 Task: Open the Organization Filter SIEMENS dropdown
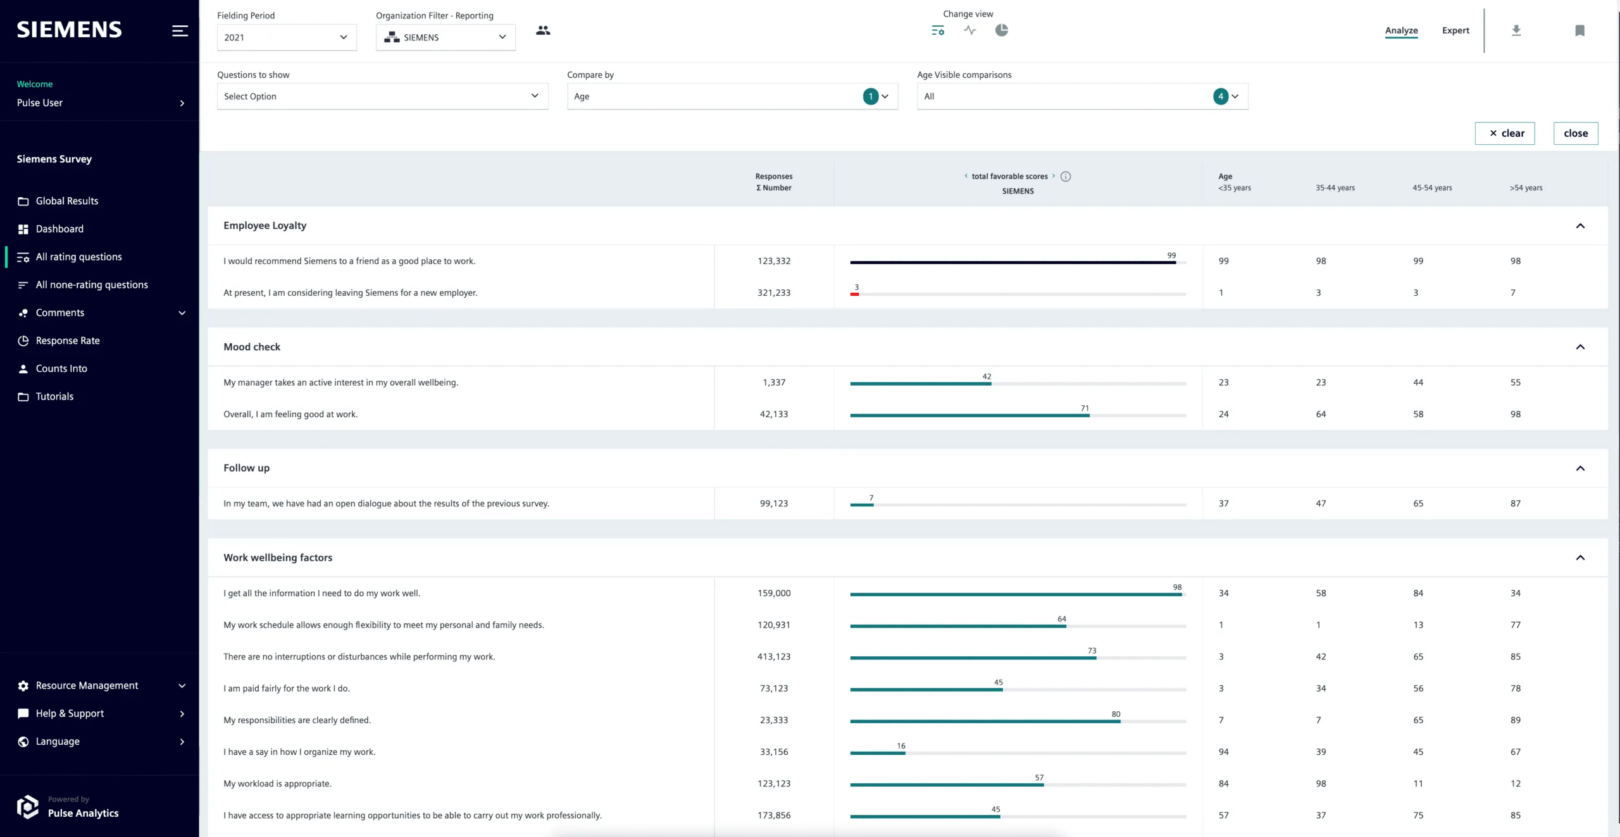(x=445, y=37)
